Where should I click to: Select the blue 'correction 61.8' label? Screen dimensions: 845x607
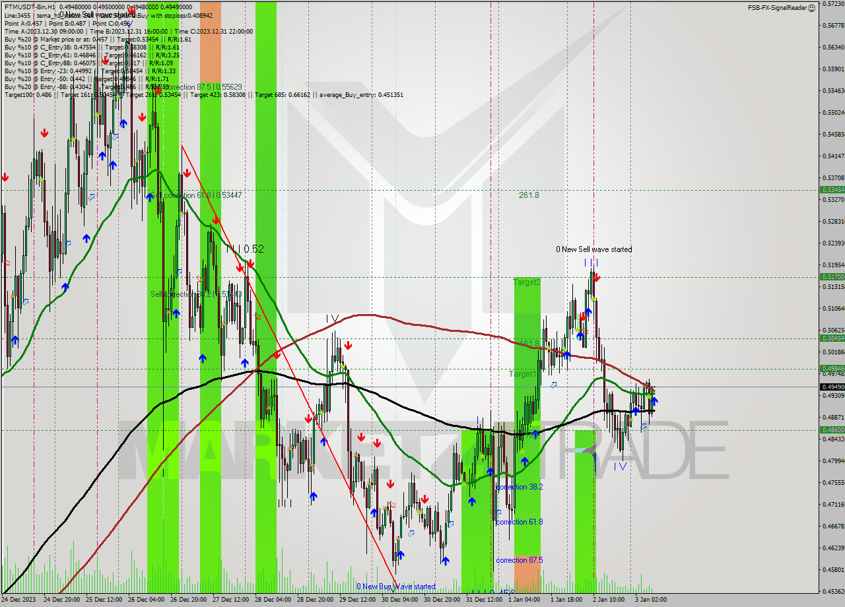[519, 522]
